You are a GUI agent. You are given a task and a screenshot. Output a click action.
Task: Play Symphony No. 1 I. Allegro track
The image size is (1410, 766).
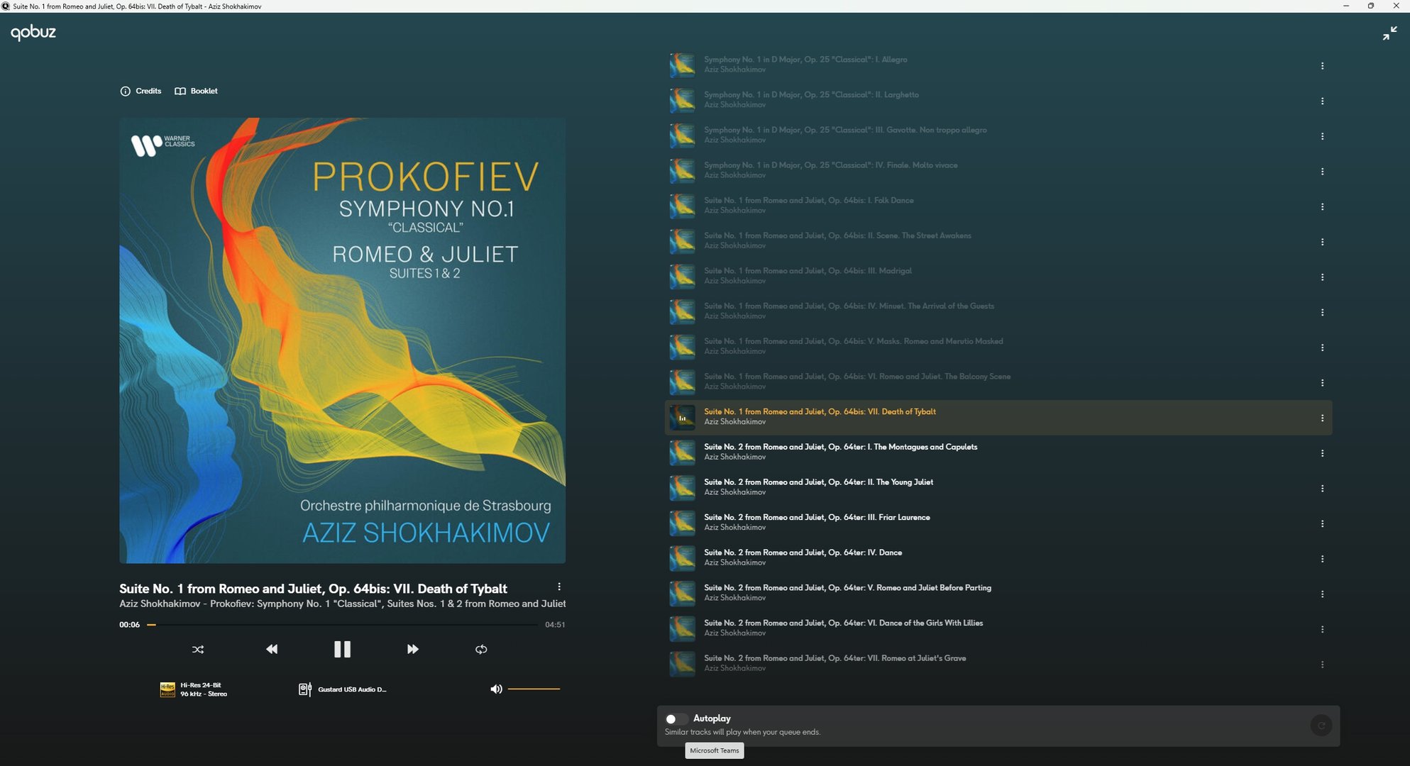click(x=998, y=65)
